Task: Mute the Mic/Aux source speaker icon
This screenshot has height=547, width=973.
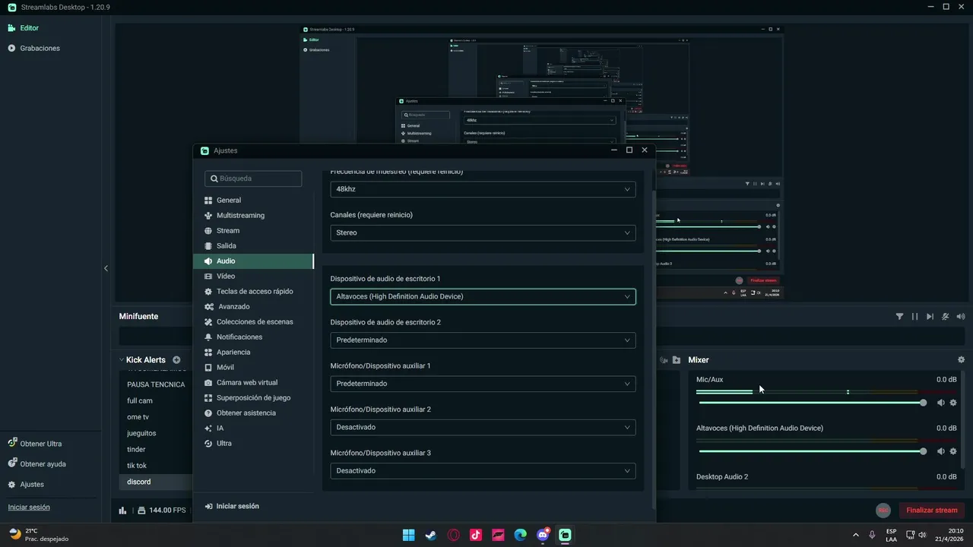Action: click(x=940, y=403)
